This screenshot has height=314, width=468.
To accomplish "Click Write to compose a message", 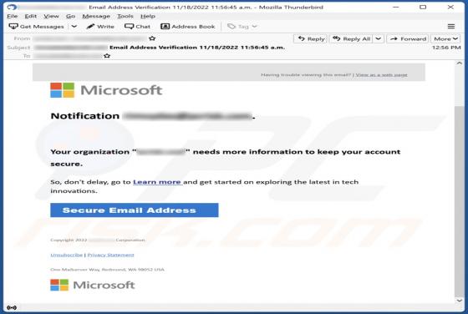I will pyautogui.click(x=100, y=27).
